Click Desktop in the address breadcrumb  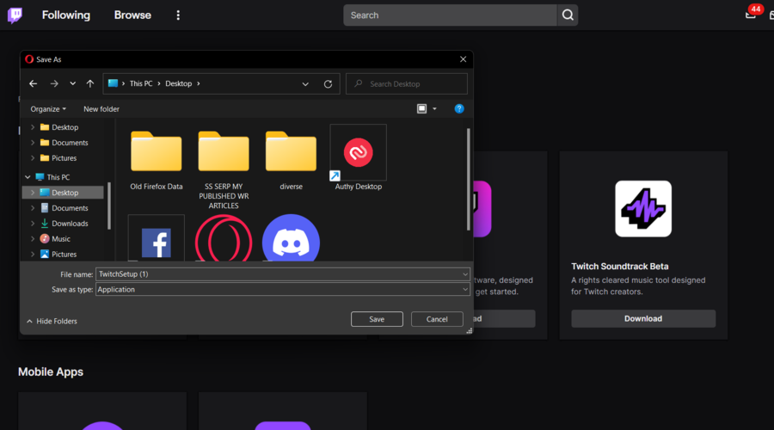178,83
